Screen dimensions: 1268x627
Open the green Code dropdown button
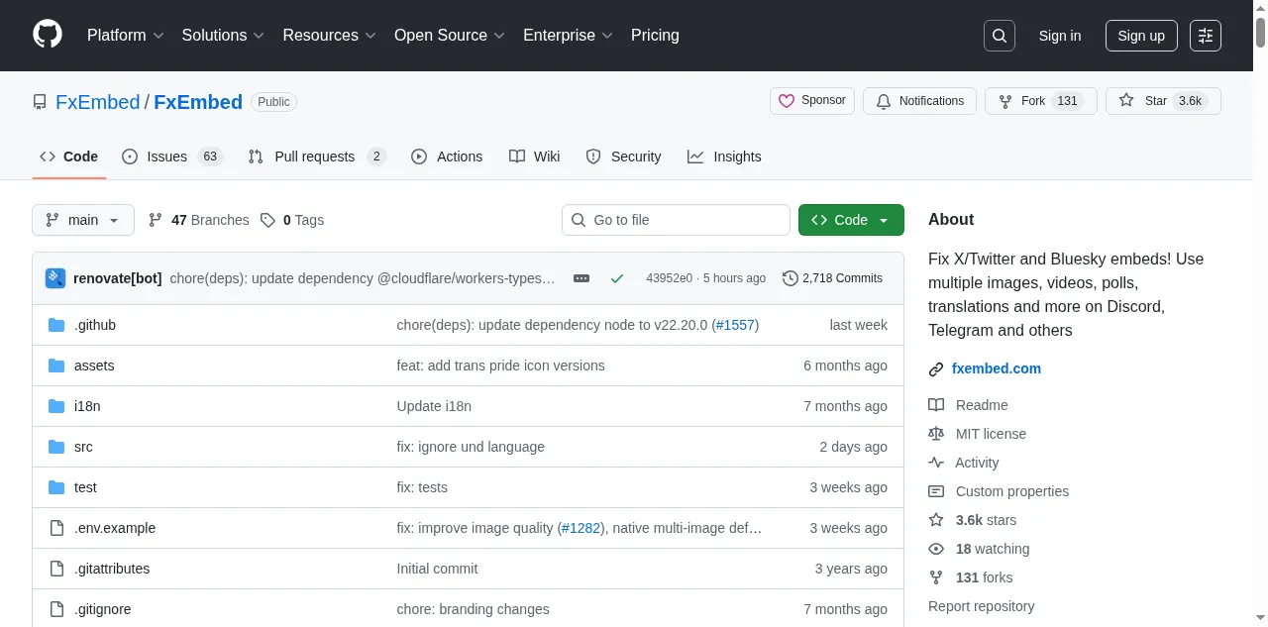851,220
